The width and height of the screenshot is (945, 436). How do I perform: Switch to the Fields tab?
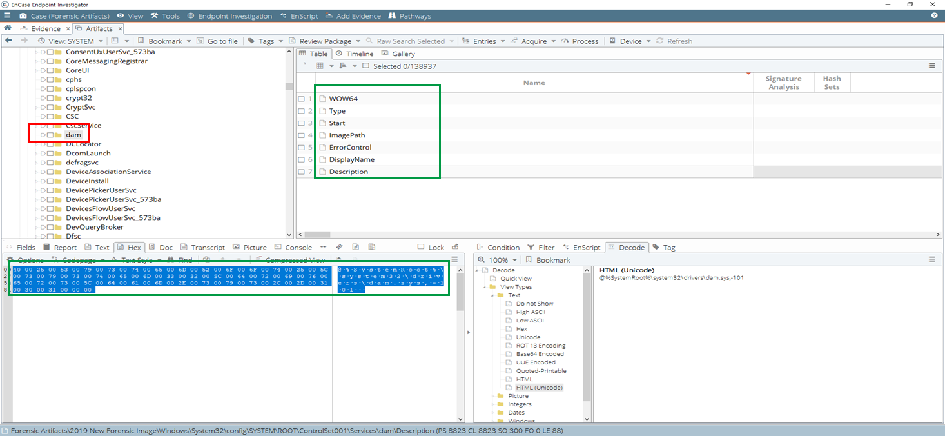pos(21,247)
